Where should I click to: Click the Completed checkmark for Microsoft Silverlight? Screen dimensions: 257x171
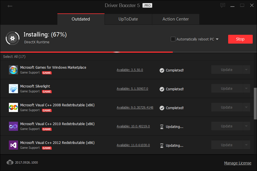[162, 89]
